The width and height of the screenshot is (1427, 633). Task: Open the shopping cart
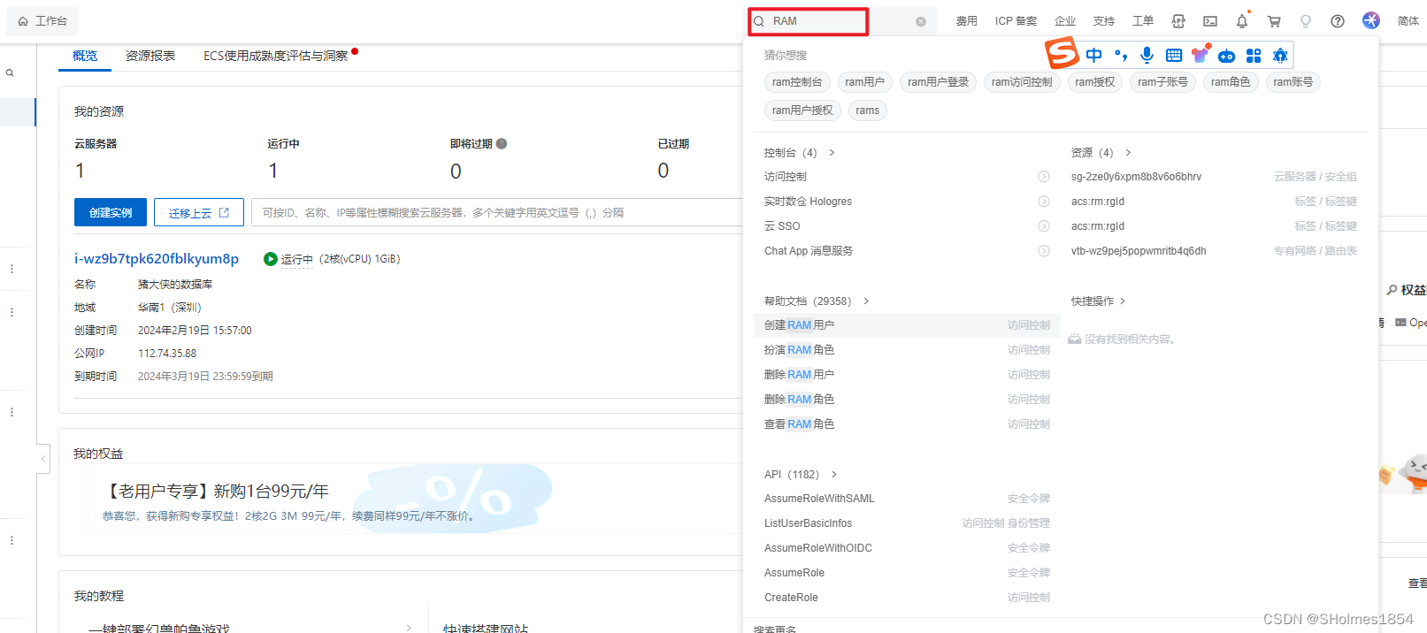click(x=1274, y=21)
